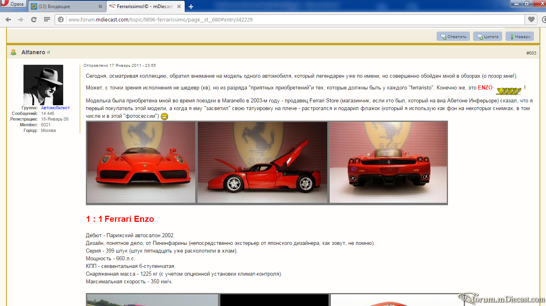This screenshot has width=546, height=306.
Task: Select the line 'Максимальная скорость - 350 км/ч.'
Action: point(129,282)
